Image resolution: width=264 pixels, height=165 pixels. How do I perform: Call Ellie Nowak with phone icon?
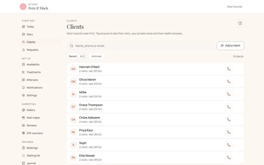(x=229, y=158)
